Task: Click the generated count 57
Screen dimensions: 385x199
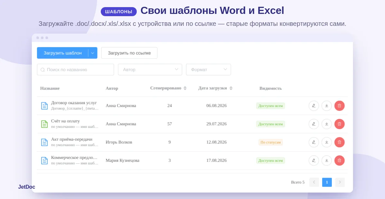Action: [x=169, y=124]
